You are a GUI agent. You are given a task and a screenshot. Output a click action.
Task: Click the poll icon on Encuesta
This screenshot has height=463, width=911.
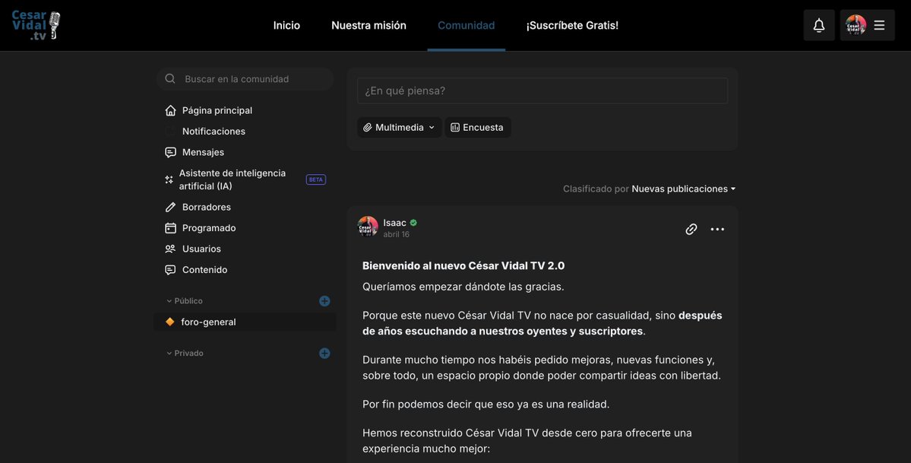pyautogui.click(x=455, y=128)
